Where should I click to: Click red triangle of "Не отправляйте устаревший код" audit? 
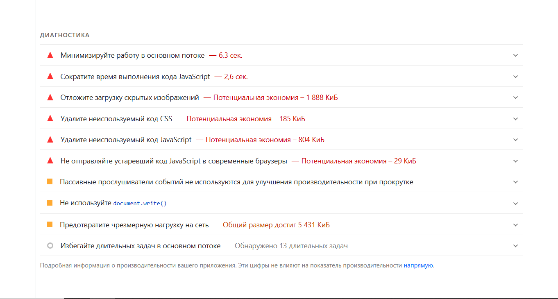(x=50, y=161)
